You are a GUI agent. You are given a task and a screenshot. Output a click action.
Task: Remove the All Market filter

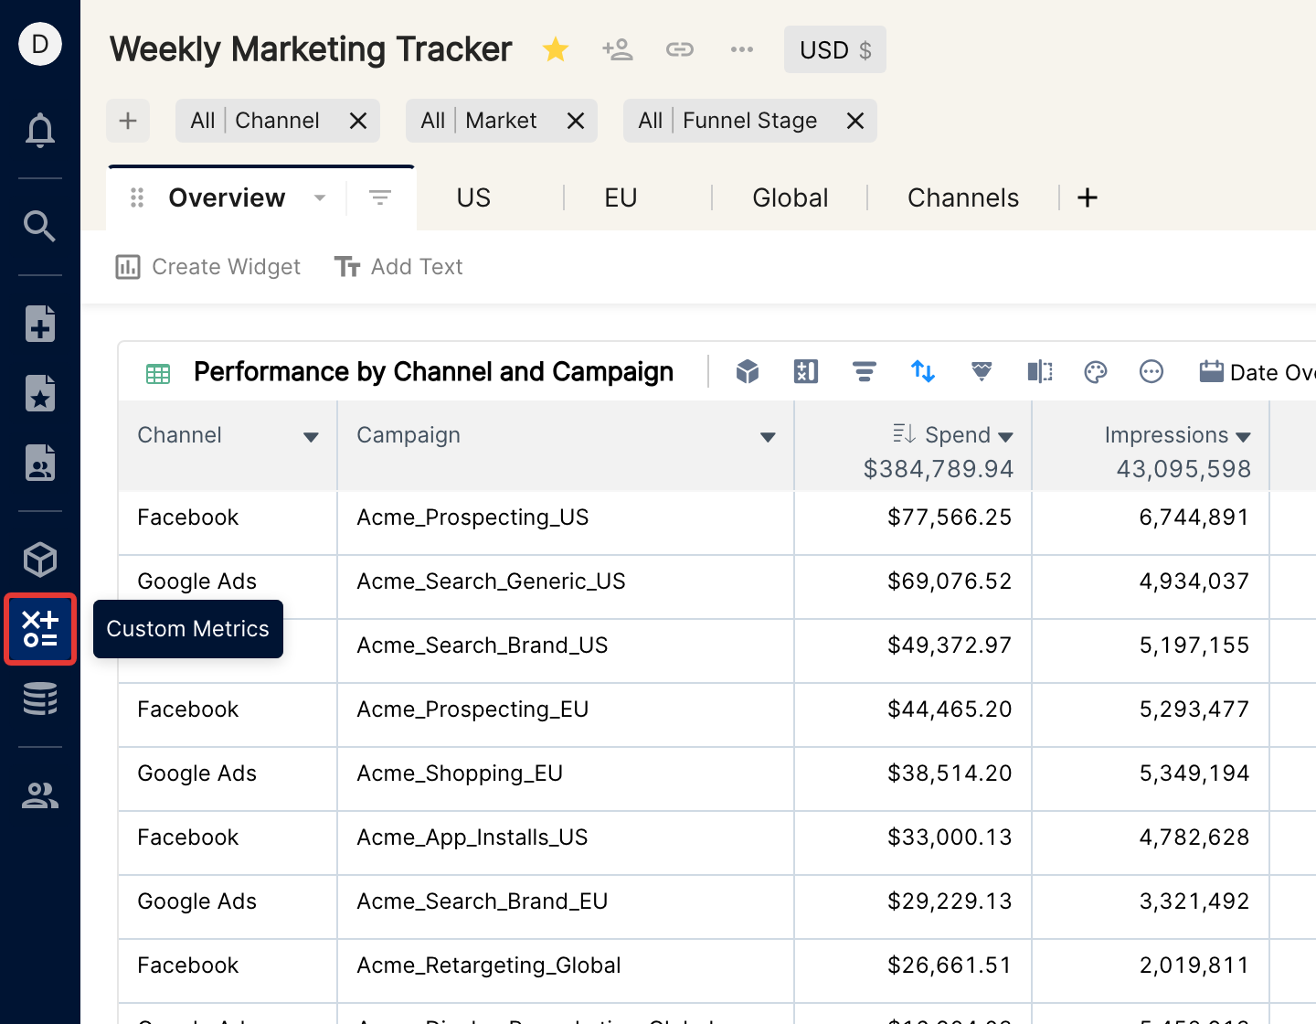(576, 121)
